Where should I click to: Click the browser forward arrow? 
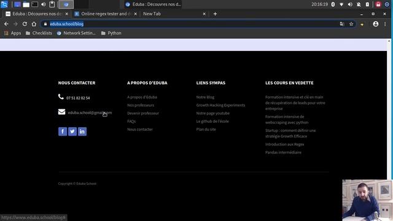tap(15, 24)
